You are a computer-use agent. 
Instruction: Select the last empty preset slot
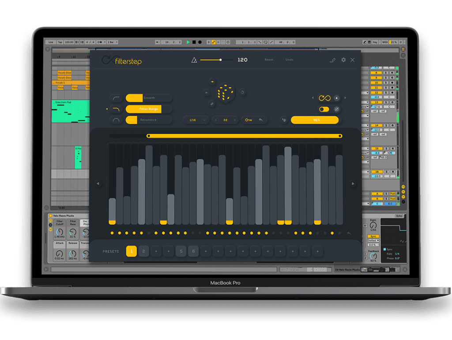(317, 251)
